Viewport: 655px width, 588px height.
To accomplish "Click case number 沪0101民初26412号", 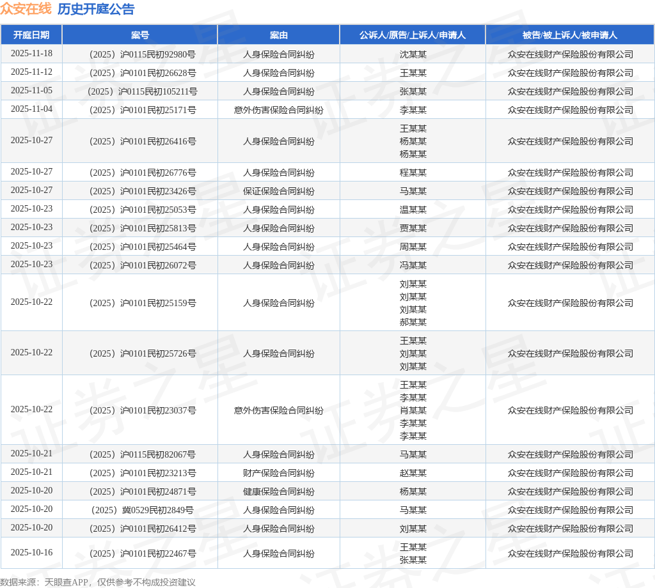I will point(143,529).
